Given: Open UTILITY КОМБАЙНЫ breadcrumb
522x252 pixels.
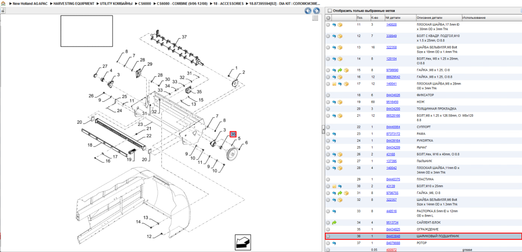Looking at the screenshot, I should click(116, 3).
